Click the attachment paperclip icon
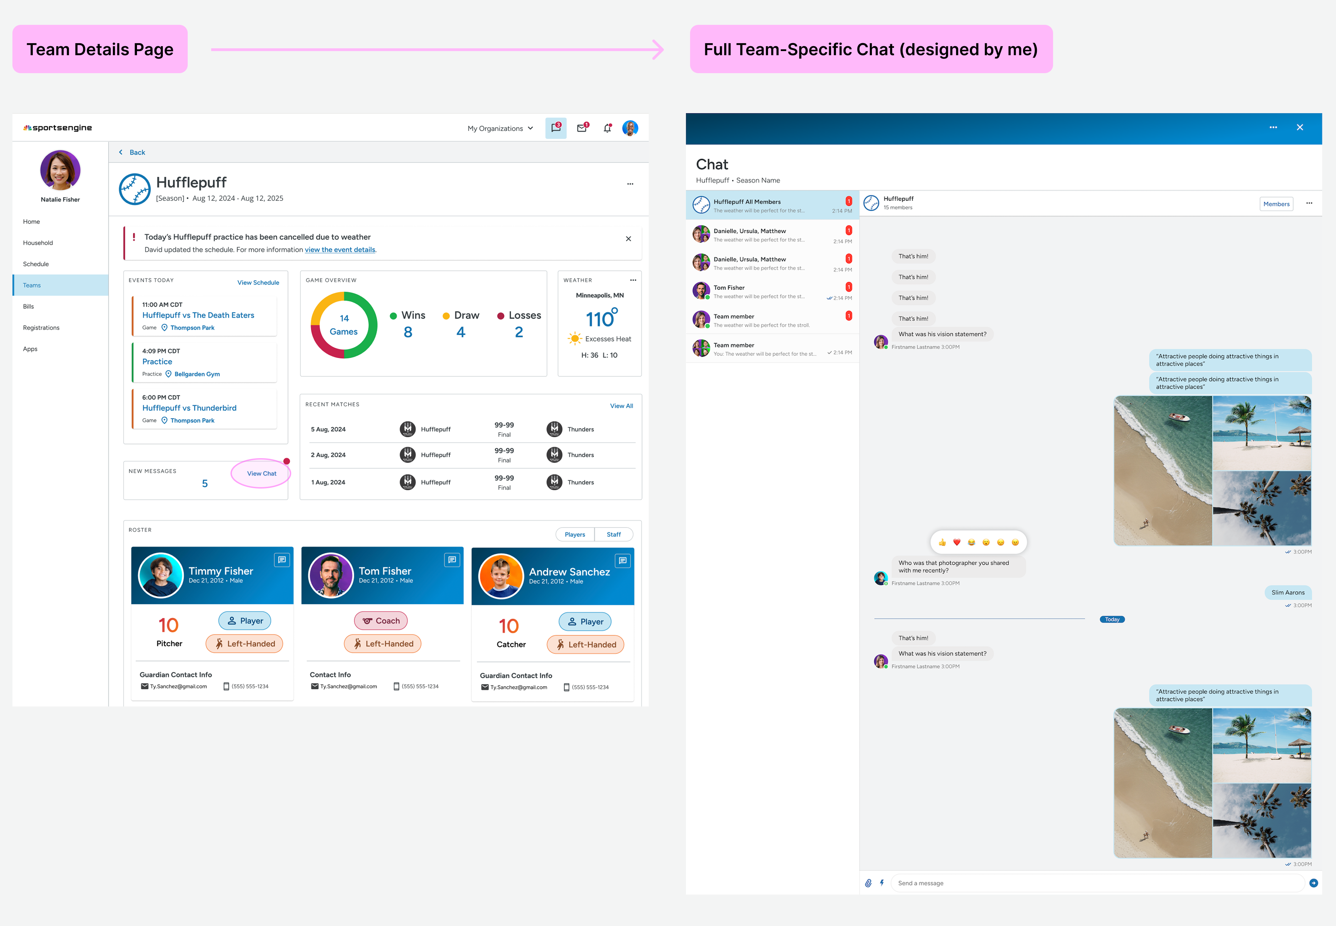 868,883
